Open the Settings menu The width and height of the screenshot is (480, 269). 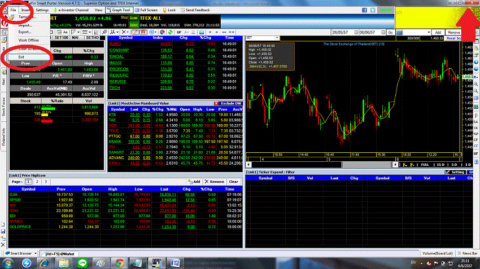pos(42,10)
